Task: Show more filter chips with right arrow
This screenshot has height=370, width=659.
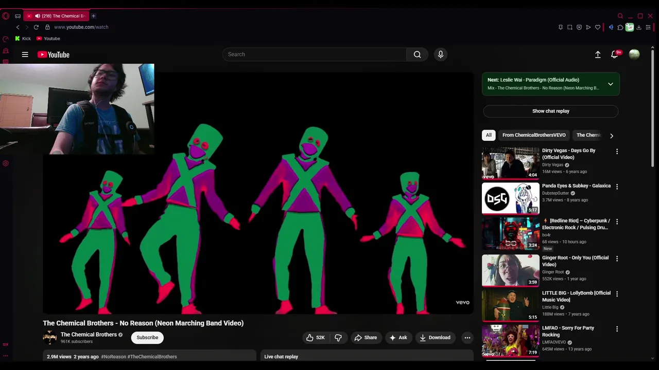Action: [x=612, y=136]
